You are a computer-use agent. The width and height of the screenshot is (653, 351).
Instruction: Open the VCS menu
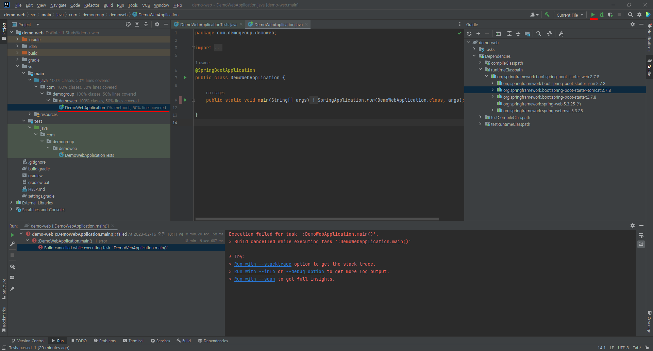coord(146,5)
